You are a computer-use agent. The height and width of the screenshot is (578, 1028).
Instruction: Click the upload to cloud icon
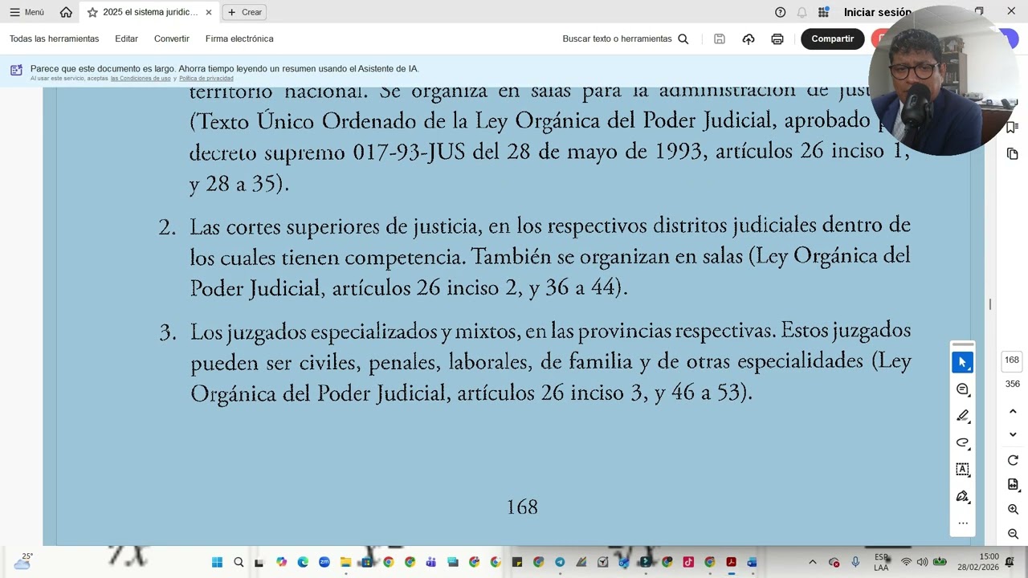pos(749,39)
